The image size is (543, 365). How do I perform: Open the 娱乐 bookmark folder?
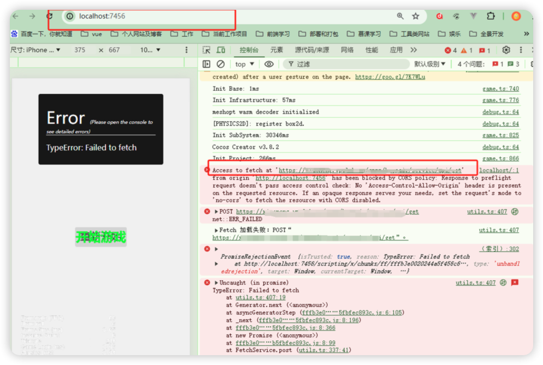[449, 34]
